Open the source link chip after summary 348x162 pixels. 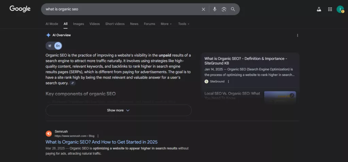(72, 83)
